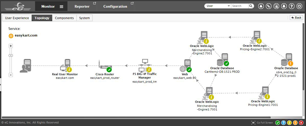
Task: Open Merchandising-Engine2 WebLogic node icon
Action: click(x=203, y=38)
